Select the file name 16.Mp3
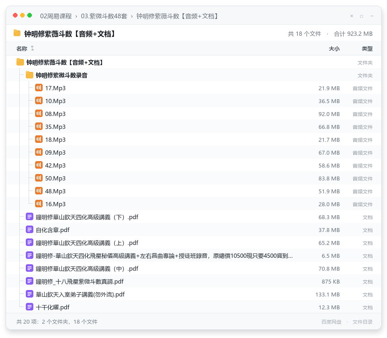This screenshot has width=387, height=338. [x=55, y=204]
